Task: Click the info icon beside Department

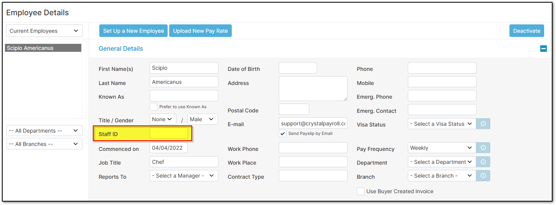Action: (x=483, y=162)
